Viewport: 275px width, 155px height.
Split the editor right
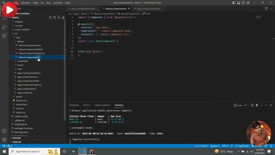coord(266,9)
